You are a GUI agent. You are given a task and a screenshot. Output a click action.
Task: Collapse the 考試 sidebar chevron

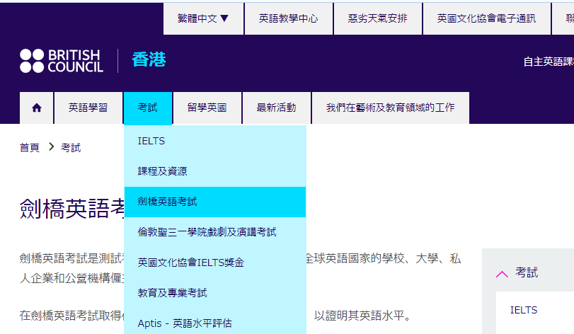click(502, 274)
